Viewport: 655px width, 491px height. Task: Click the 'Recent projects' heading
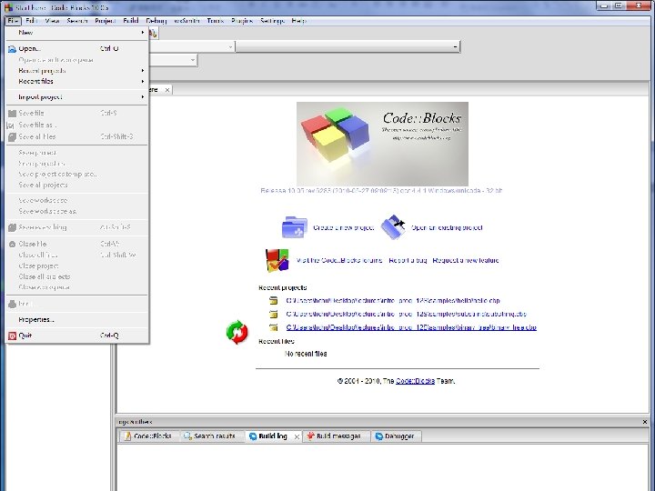283,287
